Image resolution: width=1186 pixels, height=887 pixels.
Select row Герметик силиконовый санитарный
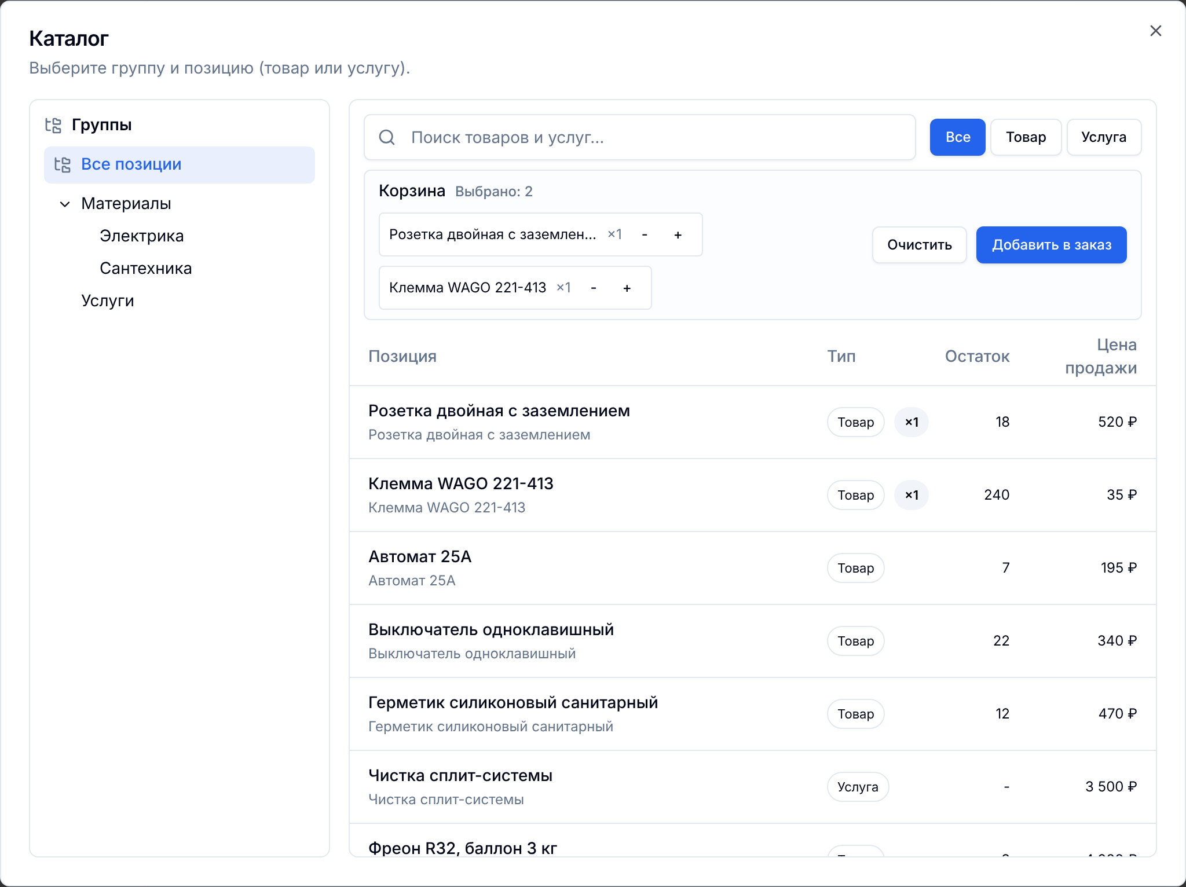click(753, 714)
